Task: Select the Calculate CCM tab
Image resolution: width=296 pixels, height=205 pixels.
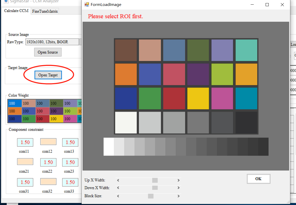Action: pos(16,11)
